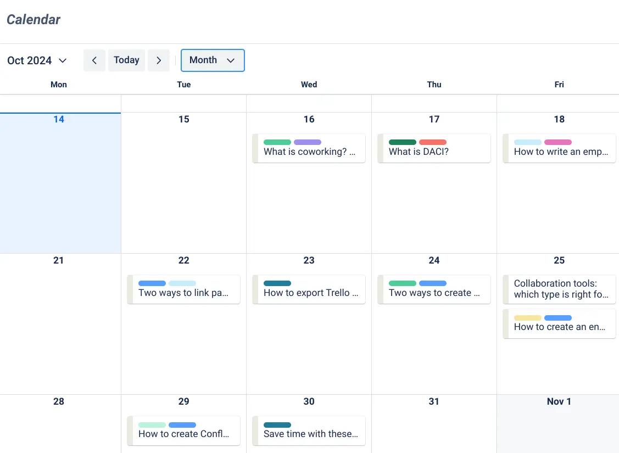
Task: Click blue label on 'Two ways to link pa' card
Action: 152,283
